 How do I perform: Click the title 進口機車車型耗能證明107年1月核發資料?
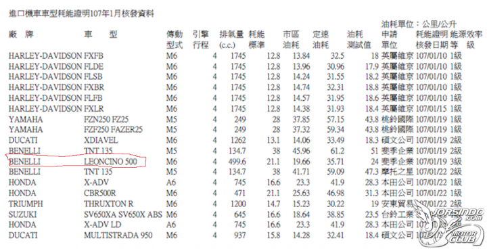click(x=81, y=14)
